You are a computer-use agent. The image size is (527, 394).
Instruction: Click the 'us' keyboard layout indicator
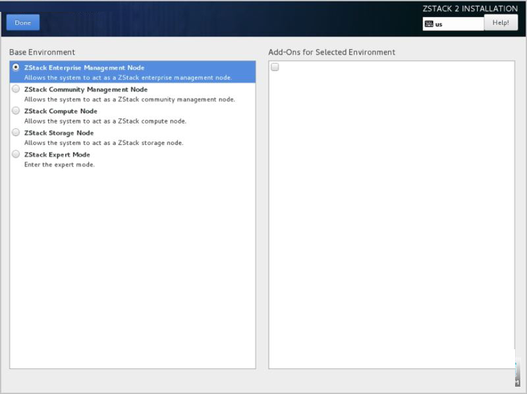click(439, 24)
